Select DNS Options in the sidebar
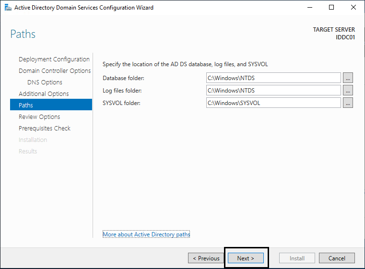 [45, 82]
